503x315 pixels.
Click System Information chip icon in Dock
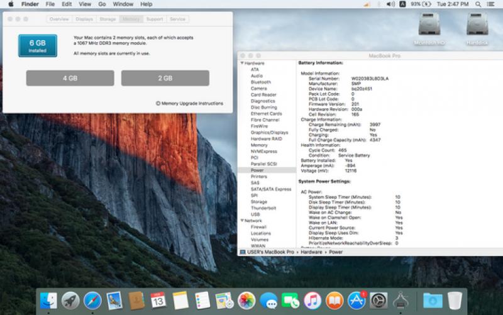(x=401, y=301)
